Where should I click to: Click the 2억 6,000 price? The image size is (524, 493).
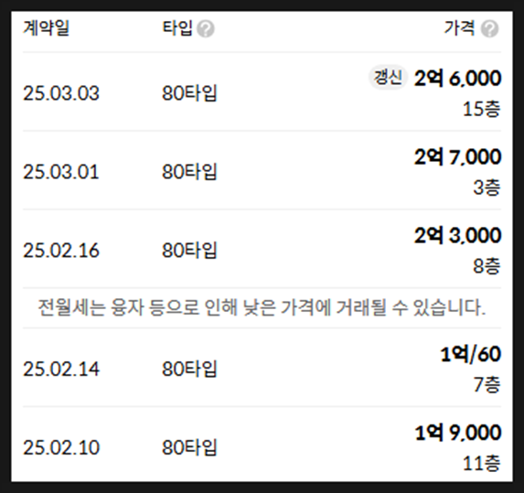point(457,79)
